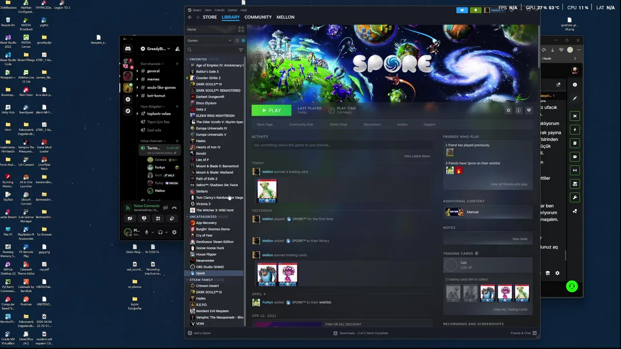The image size is (621, 349).
Task: Open microphone input options arrow in Discord
Action: (153, 232)
